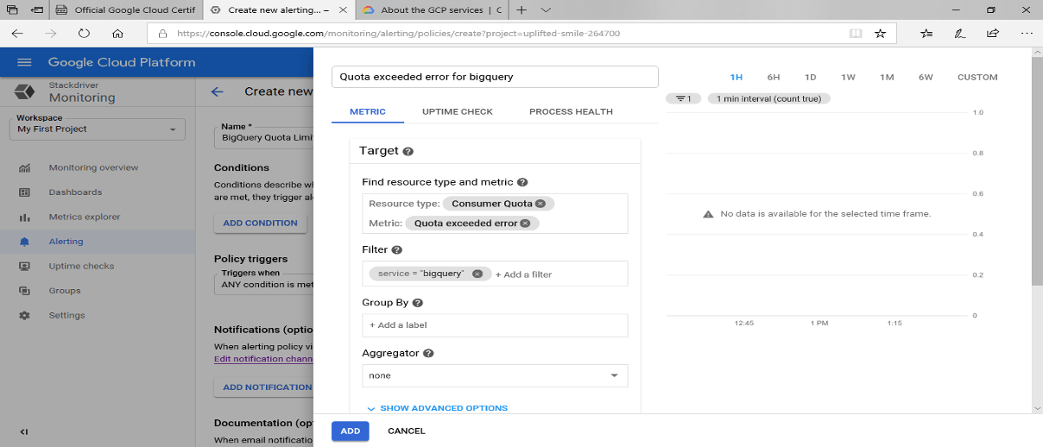
Task: Switch to the Process Health tab
Action: (x=571, y=112)
